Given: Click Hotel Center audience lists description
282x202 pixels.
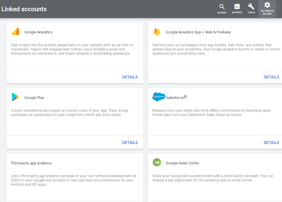Looking at the screenshot, I should [x=213, y=178].
